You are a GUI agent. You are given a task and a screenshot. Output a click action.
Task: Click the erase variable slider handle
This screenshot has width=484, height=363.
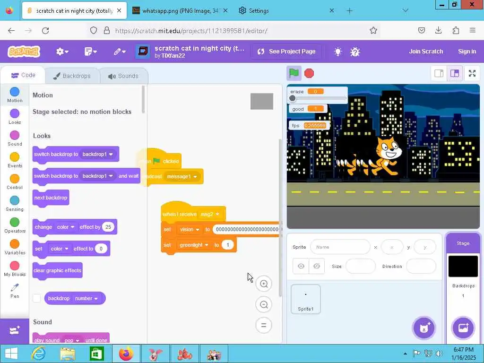[292, 98]
